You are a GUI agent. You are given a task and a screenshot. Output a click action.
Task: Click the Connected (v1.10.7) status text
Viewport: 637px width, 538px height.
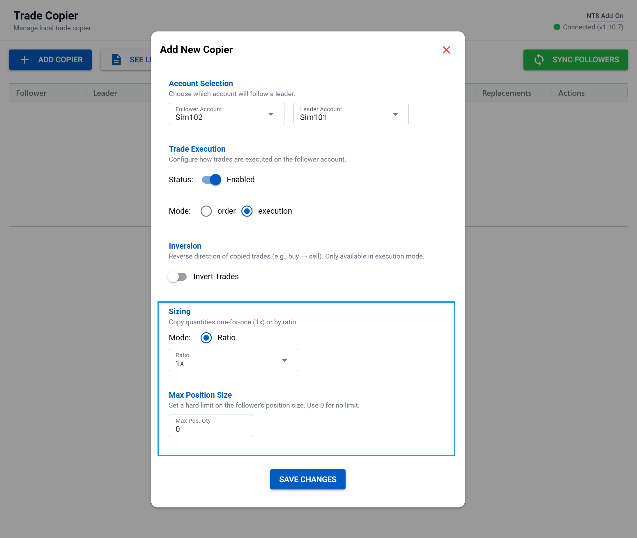click(x=593, y=27)
